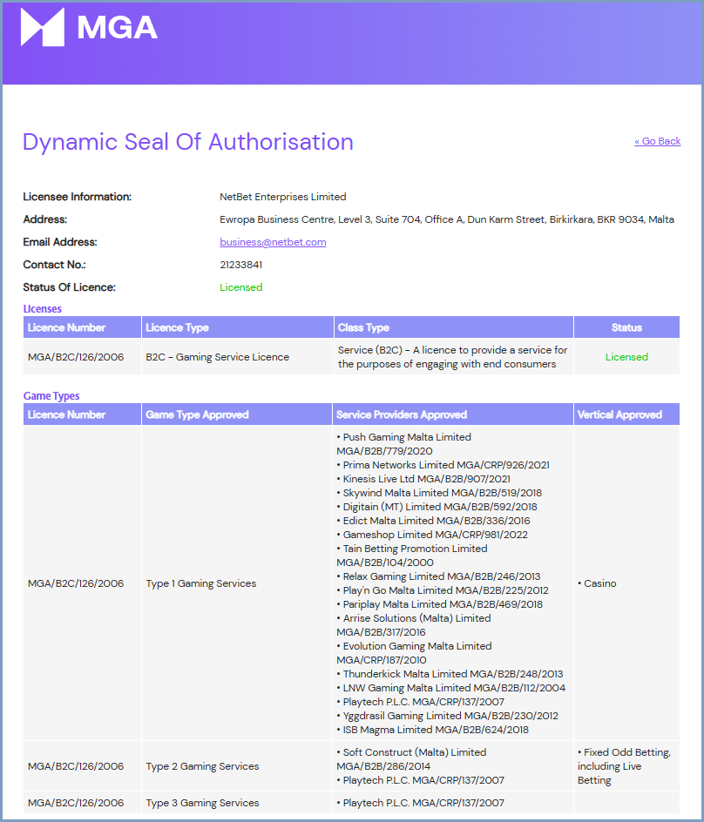Image resolution: width=704 pixels, height=822 pixels.
Task: Click the Licence Type column header
Action: click(x=238, y=327)
